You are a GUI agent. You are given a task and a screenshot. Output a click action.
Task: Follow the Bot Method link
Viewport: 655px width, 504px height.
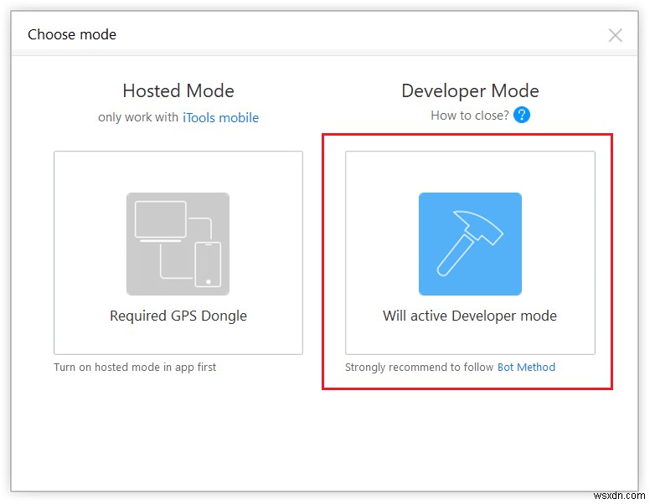(x=526, y=367)
